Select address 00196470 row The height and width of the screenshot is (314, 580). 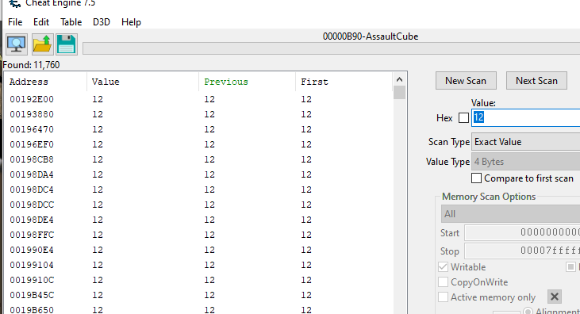[x=198, y=129]
